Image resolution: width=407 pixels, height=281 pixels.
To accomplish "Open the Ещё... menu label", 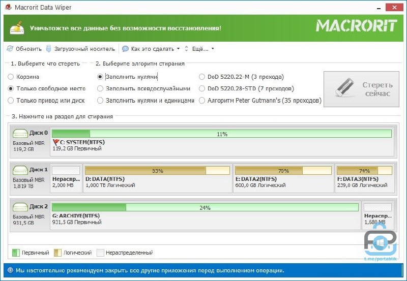I will [x=200, y=49].
